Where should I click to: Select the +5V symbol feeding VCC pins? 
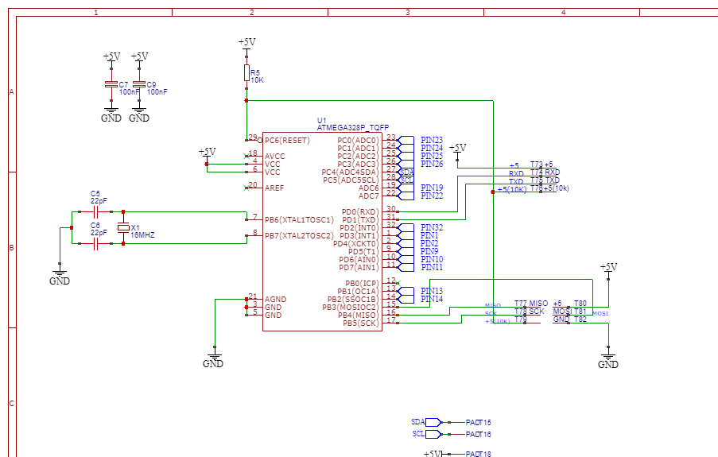pos(207,154)
